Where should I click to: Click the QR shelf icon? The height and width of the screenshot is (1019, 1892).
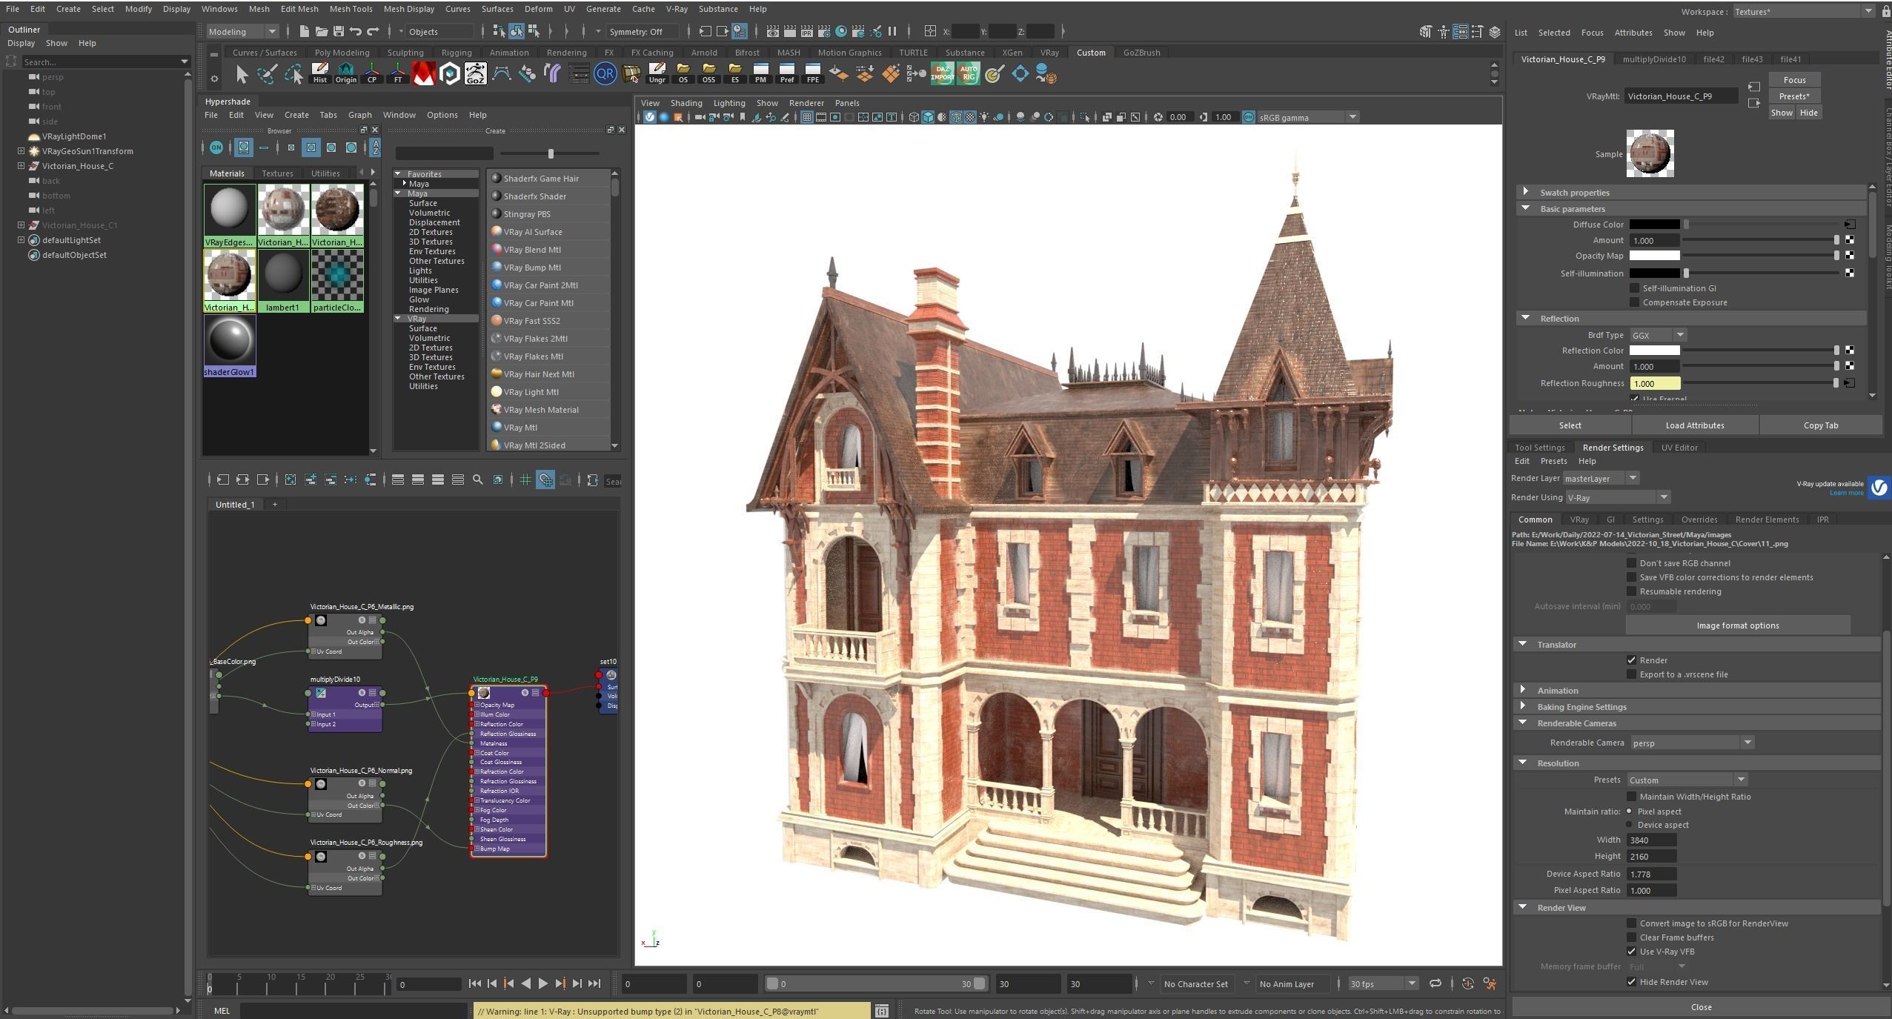click(x=605, y=73)
